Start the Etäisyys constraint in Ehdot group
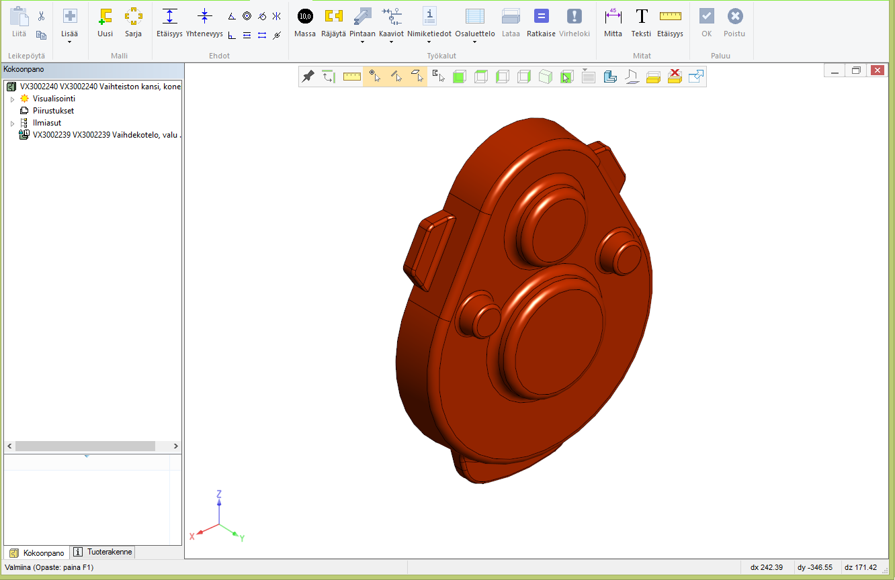The width and height of the screenshot is (895, 580). point(169,22)
